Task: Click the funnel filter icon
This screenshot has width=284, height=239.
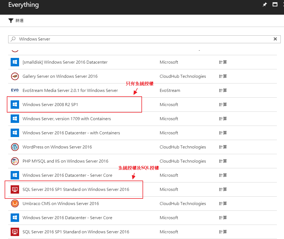Action: (x=11, y=21)
